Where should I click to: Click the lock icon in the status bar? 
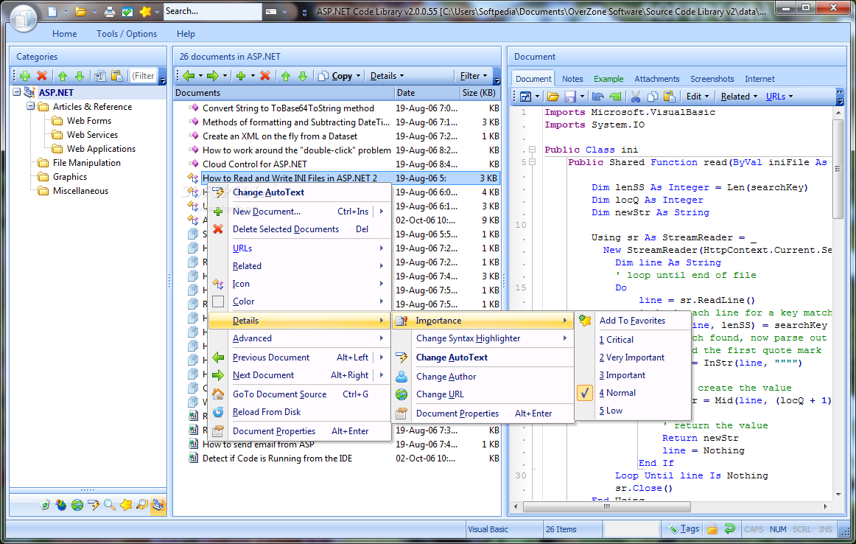coord(712,529)
